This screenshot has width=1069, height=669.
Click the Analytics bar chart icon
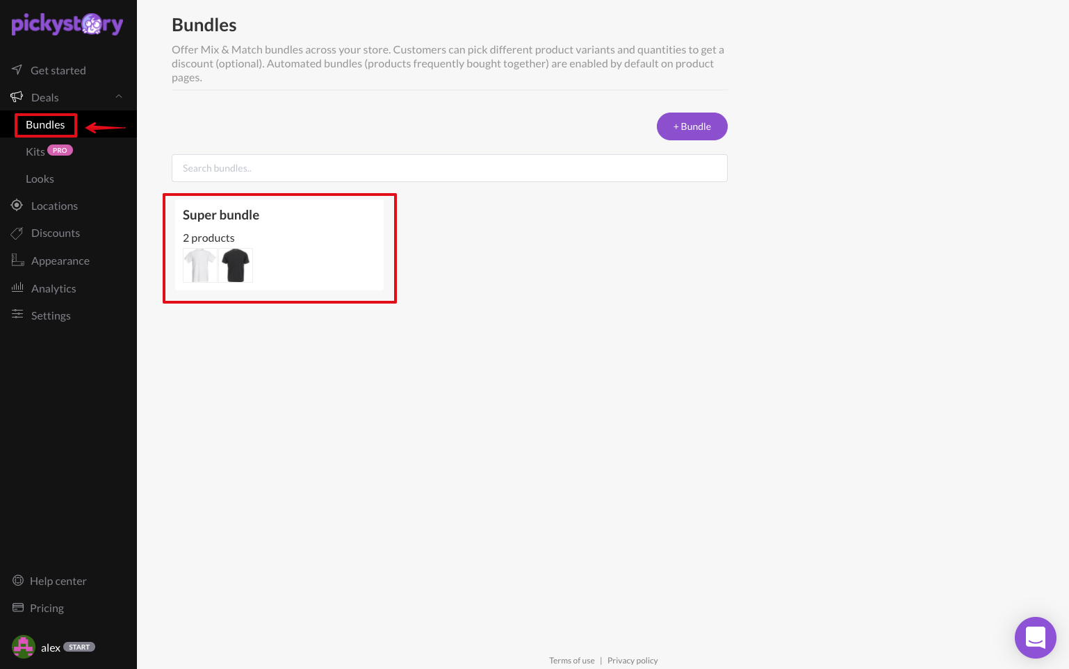[x=17, y=287]
